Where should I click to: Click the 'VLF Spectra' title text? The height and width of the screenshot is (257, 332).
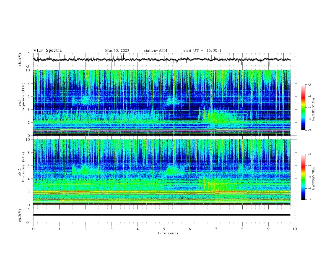click(x=47, y=50)
